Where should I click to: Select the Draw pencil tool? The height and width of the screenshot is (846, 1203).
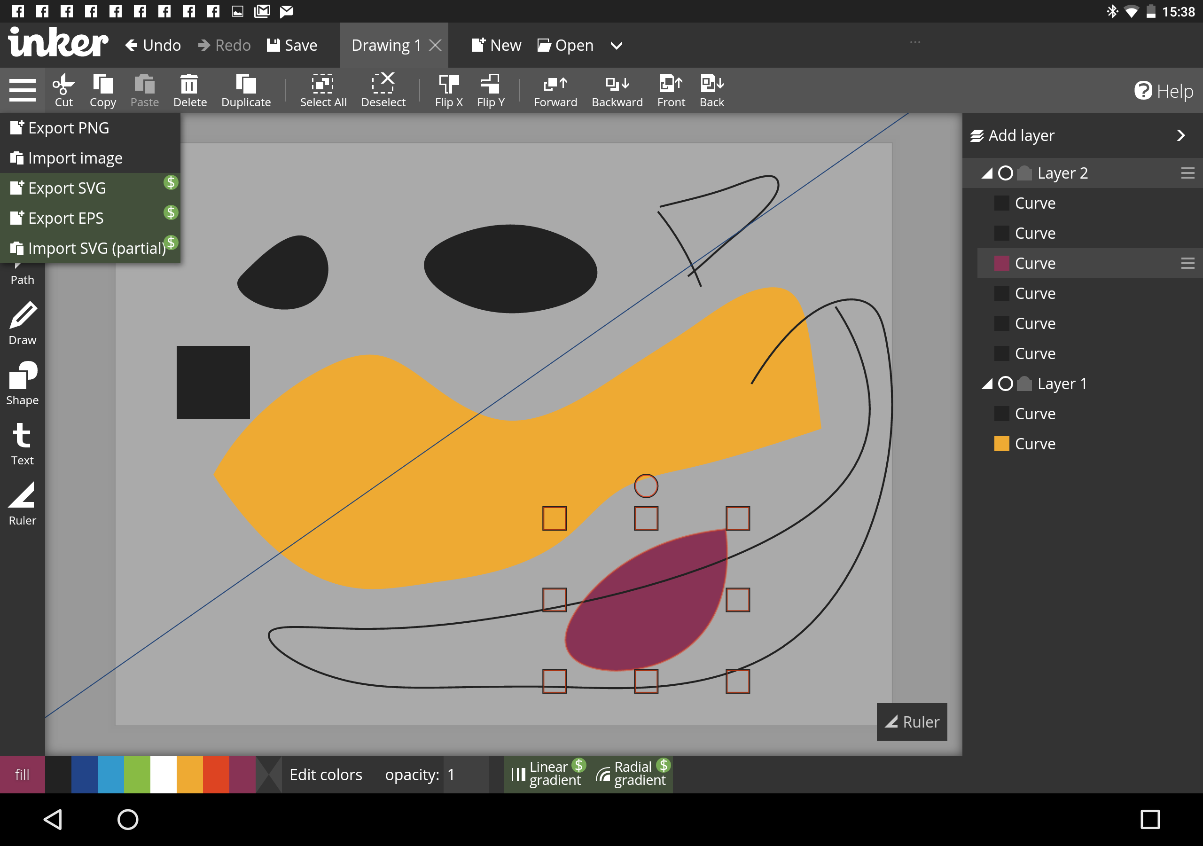coord(23,323)
